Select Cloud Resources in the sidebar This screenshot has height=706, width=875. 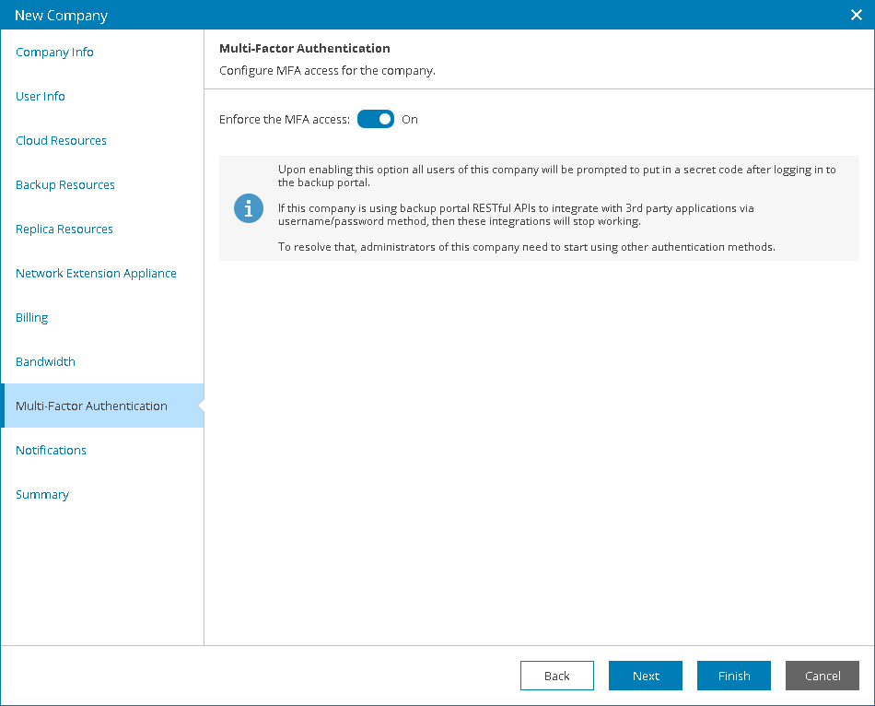(62, 141)
